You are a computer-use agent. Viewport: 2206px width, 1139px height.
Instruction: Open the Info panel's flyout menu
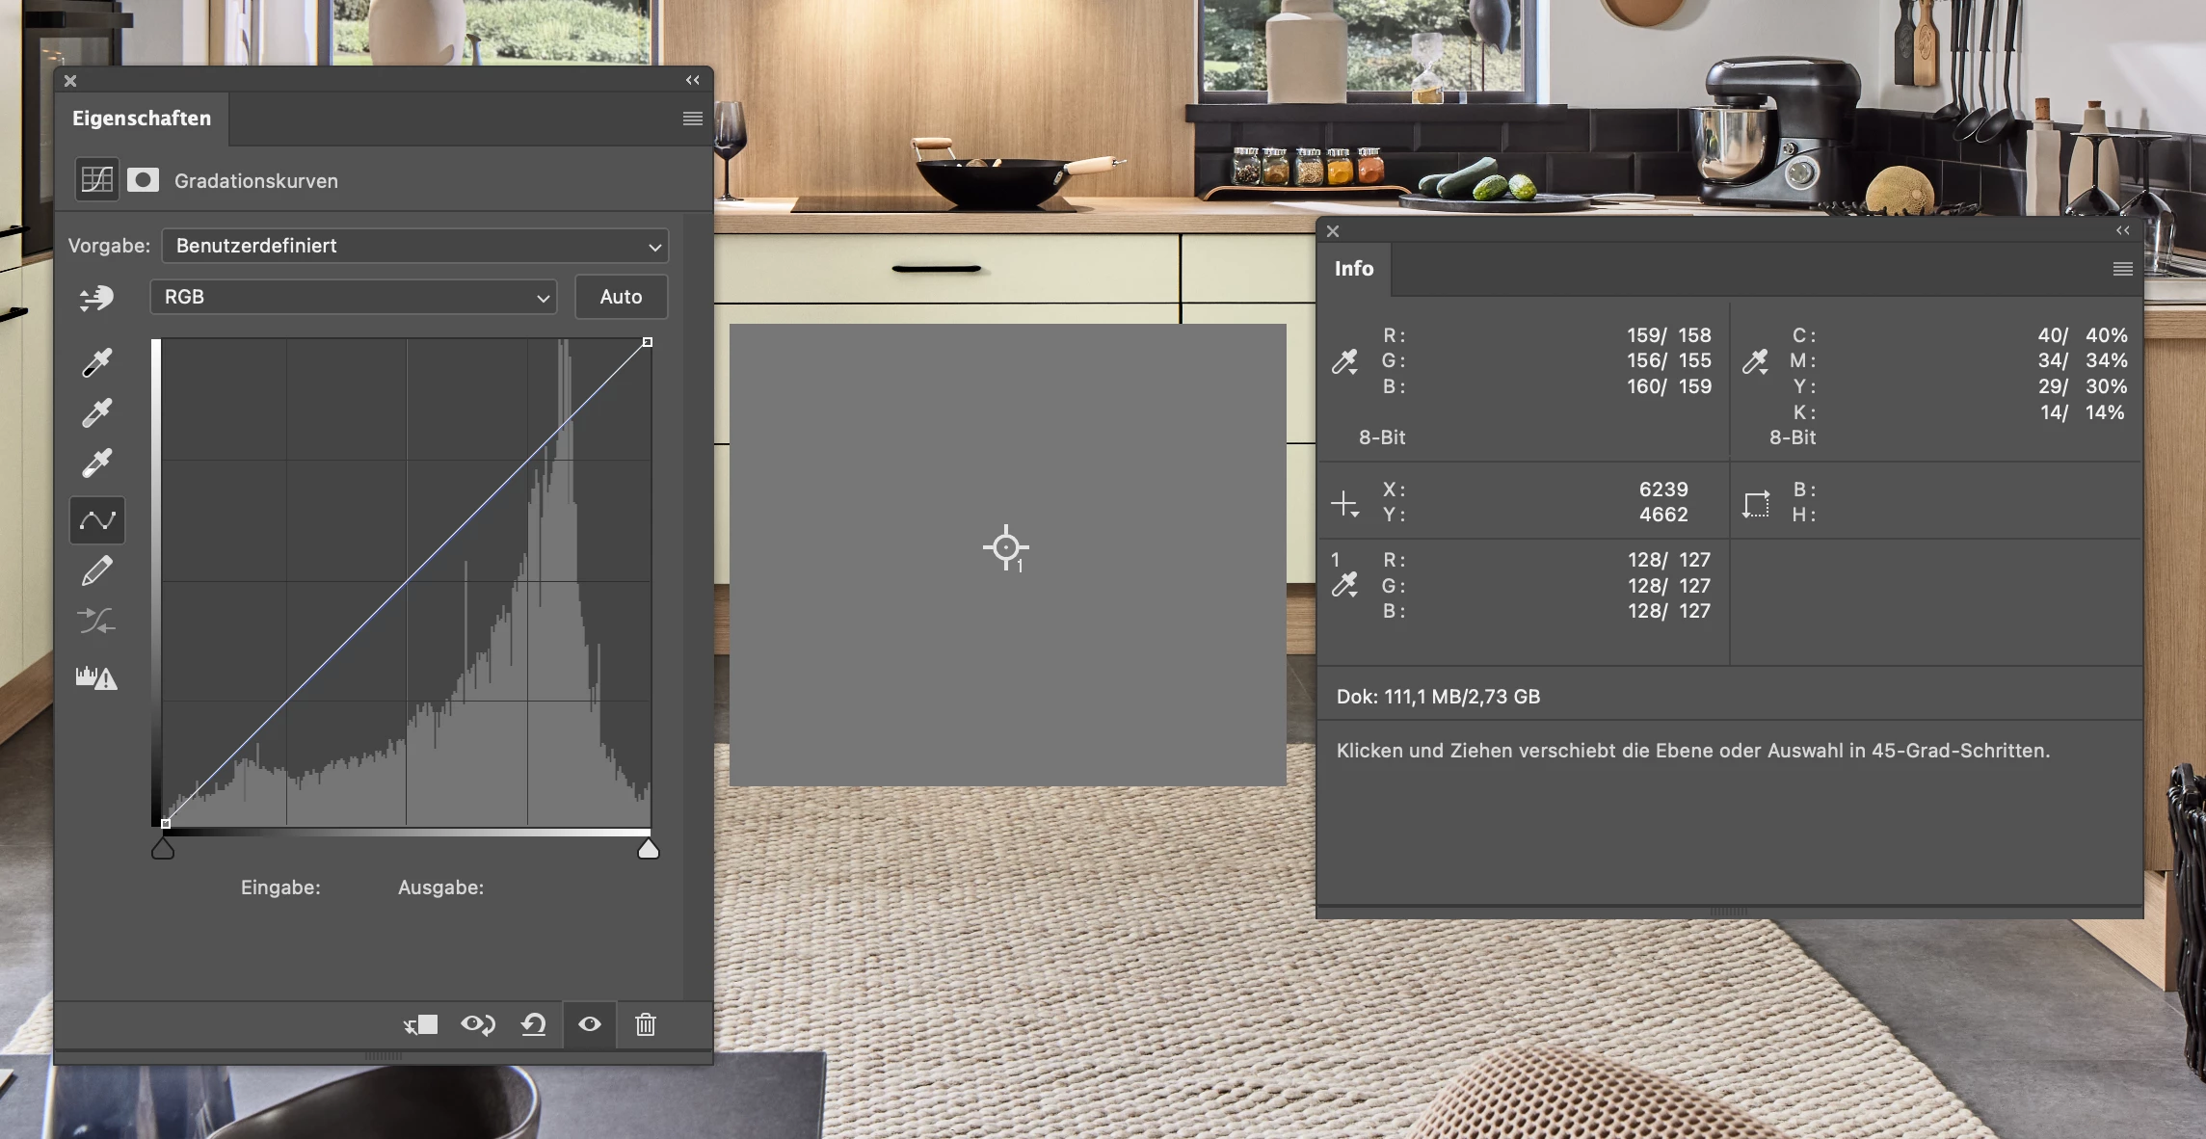click(x=2122, y=269)
